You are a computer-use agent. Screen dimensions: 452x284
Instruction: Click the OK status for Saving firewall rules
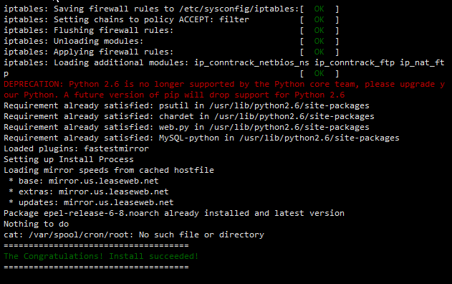[x=319, y=9]
